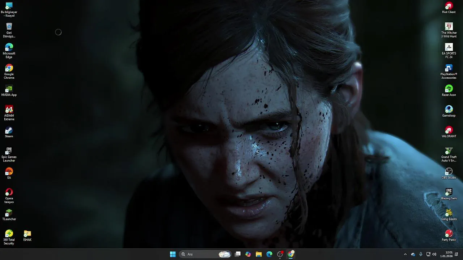Select the Party Panic desktop icon
The image size is (463, 260).
coord(449,235)
